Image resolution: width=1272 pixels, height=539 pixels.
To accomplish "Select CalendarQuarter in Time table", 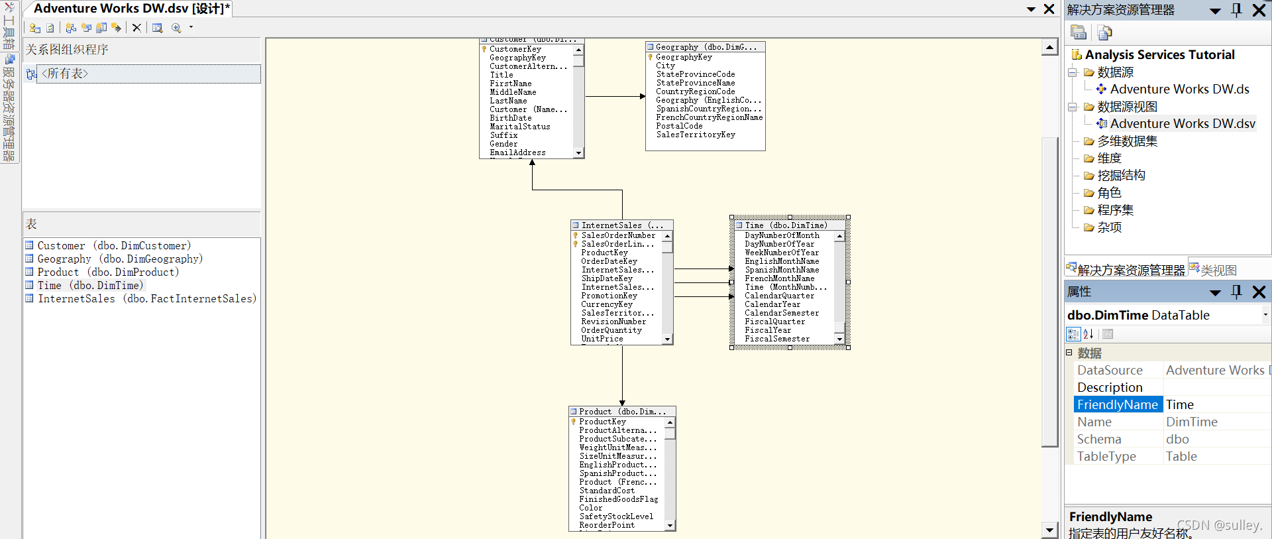I will [779, 296].
